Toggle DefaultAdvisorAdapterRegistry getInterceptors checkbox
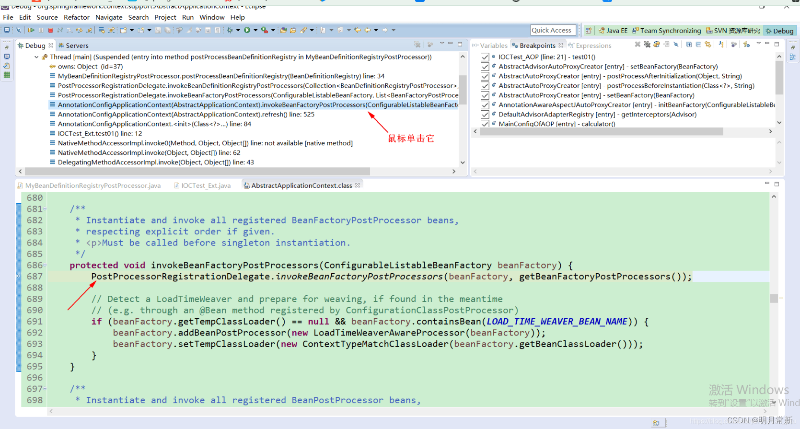Viewport: 800px width, 429px height. pos(485,115)
